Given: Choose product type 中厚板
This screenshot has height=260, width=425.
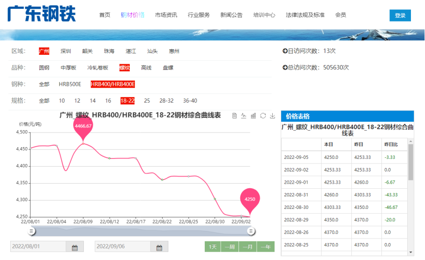Looking at the screenshot, I should pos(68,68).
